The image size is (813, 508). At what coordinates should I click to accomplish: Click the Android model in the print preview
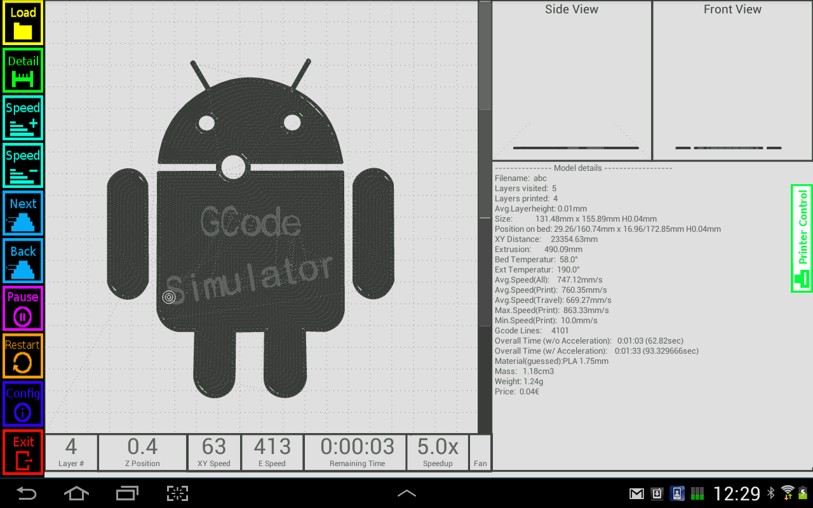(251, 229)
